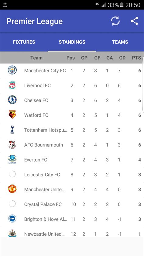Open the Brighton & Hove Albion crest
144x257 pixels.
12,219
